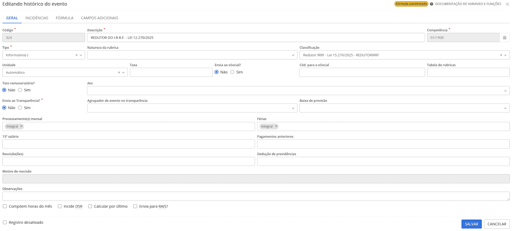Viewport: 513px width, 231px height.
Task: Click the Salvar button
Action: pyautogui.click(x=471, y=224)
